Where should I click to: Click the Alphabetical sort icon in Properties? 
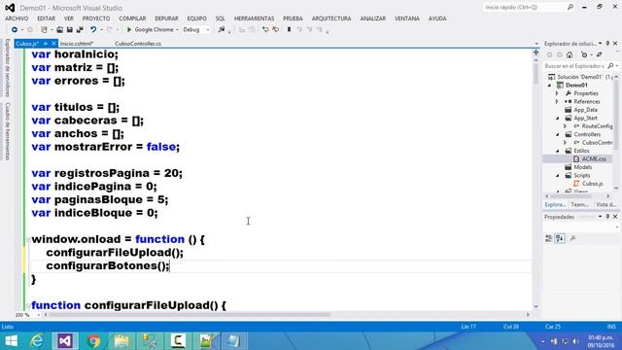[560, 238]
